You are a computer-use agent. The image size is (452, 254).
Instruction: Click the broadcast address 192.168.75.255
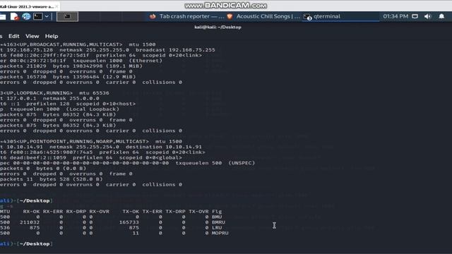point(191,50)
